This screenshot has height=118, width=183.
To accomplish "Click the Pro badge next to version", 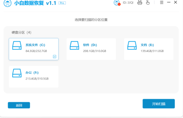I will click(62, 3).
